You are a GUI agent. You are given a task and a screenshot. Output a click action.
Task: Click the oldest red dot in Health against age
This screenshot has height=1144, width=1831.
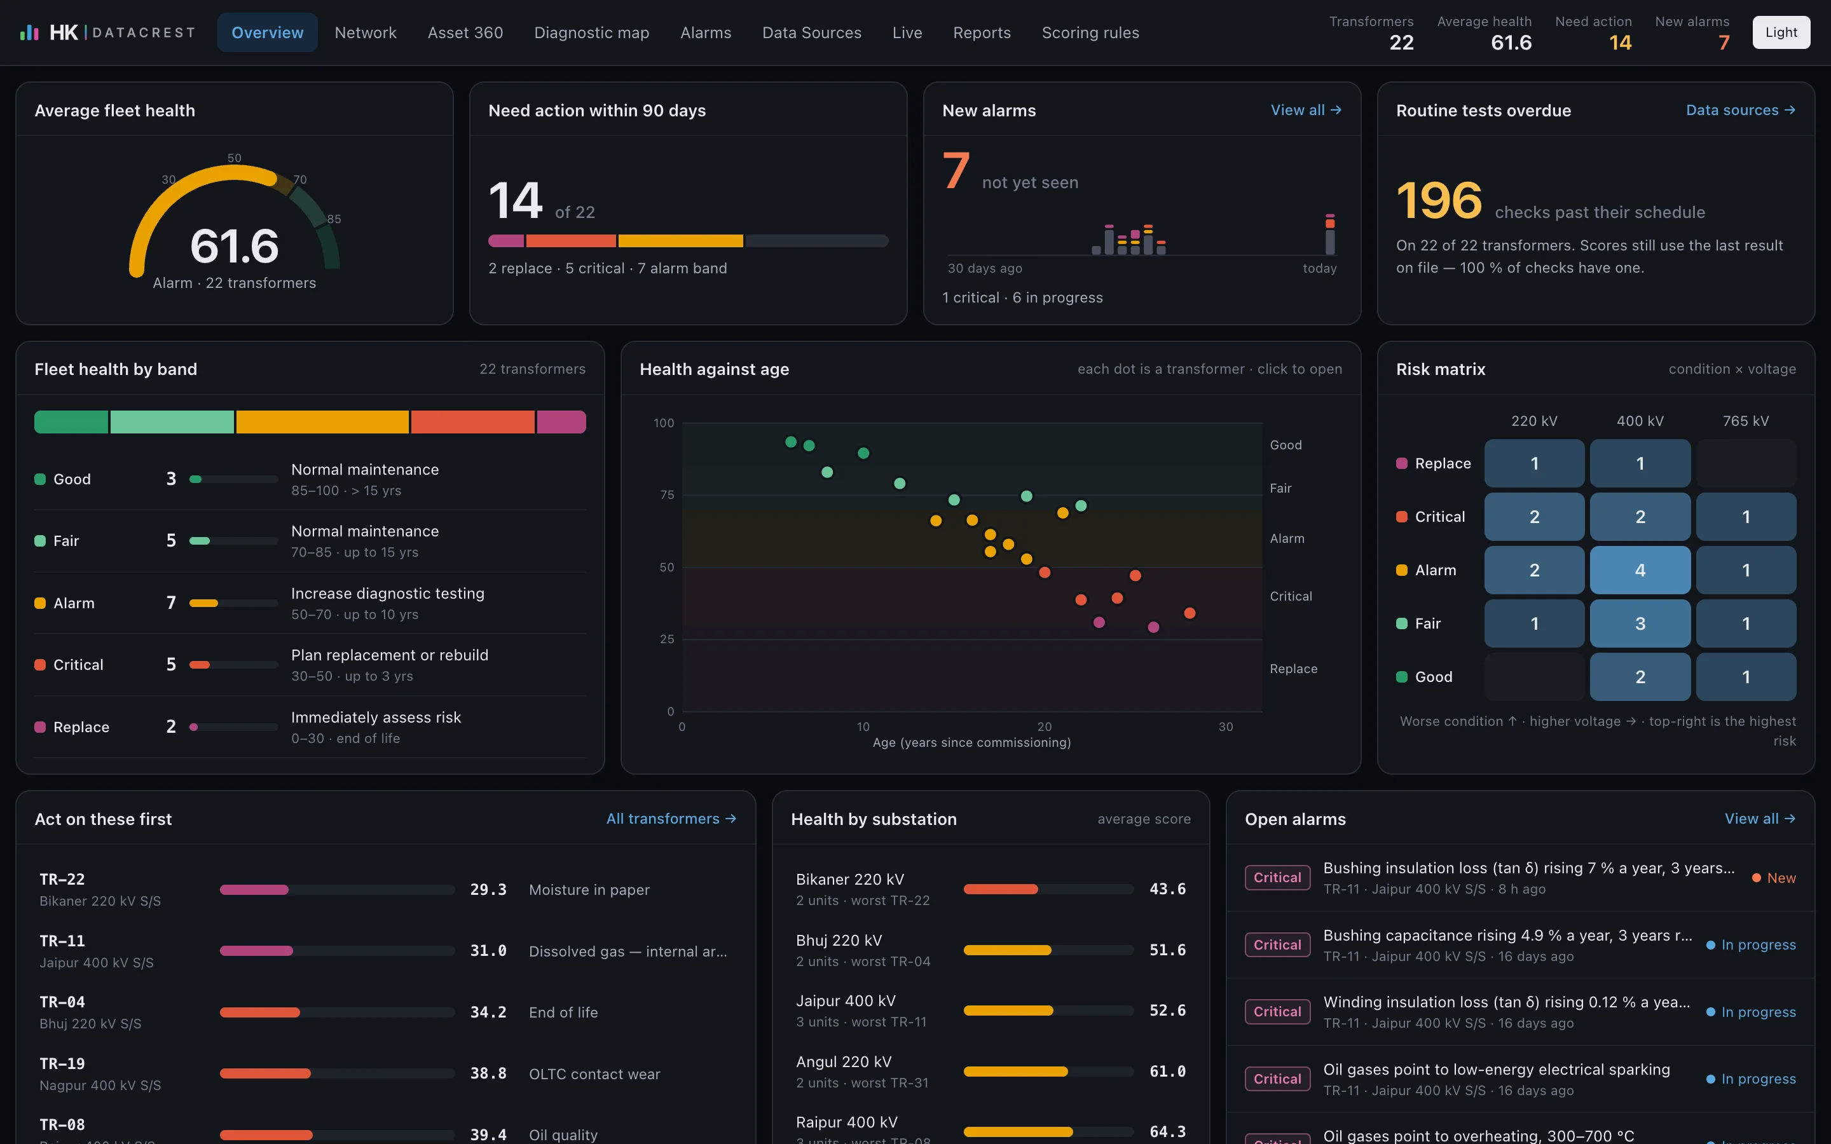tap(1190, 613)
